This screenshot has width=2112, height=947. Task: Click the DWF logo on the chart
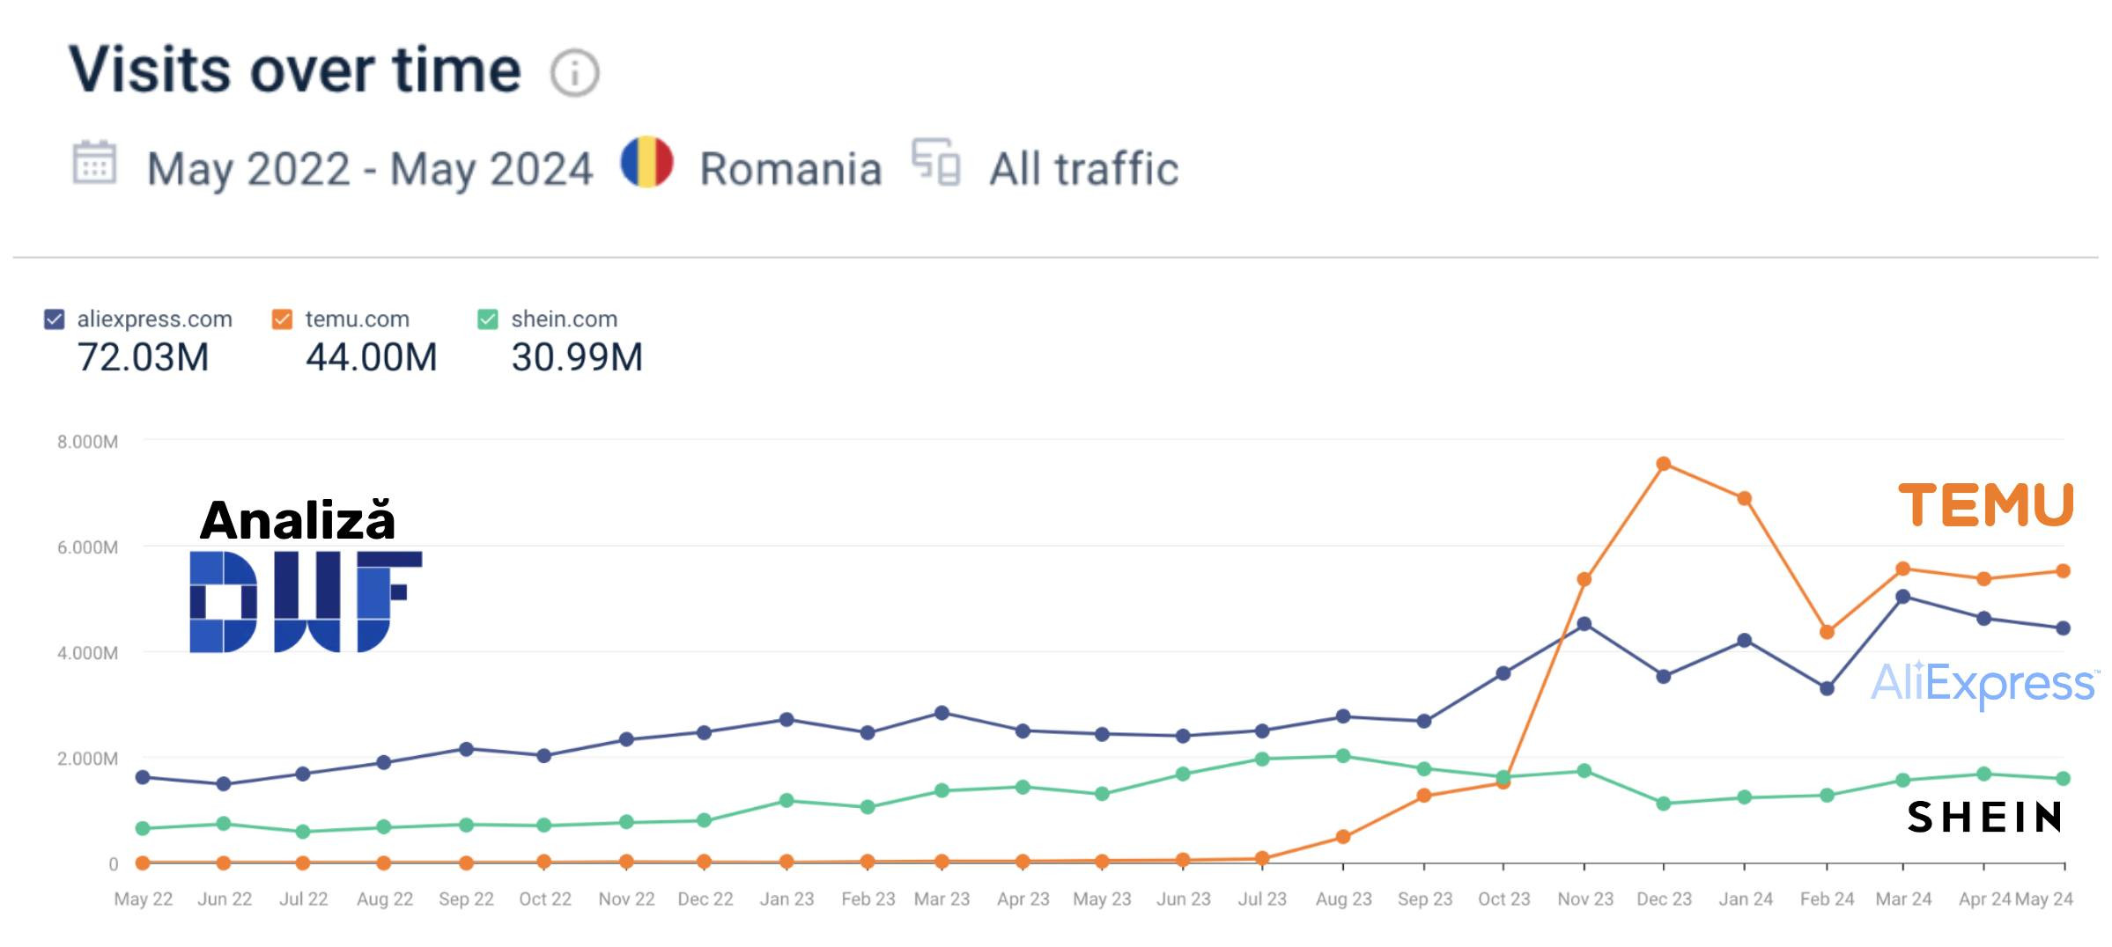[x=306, y=602]
